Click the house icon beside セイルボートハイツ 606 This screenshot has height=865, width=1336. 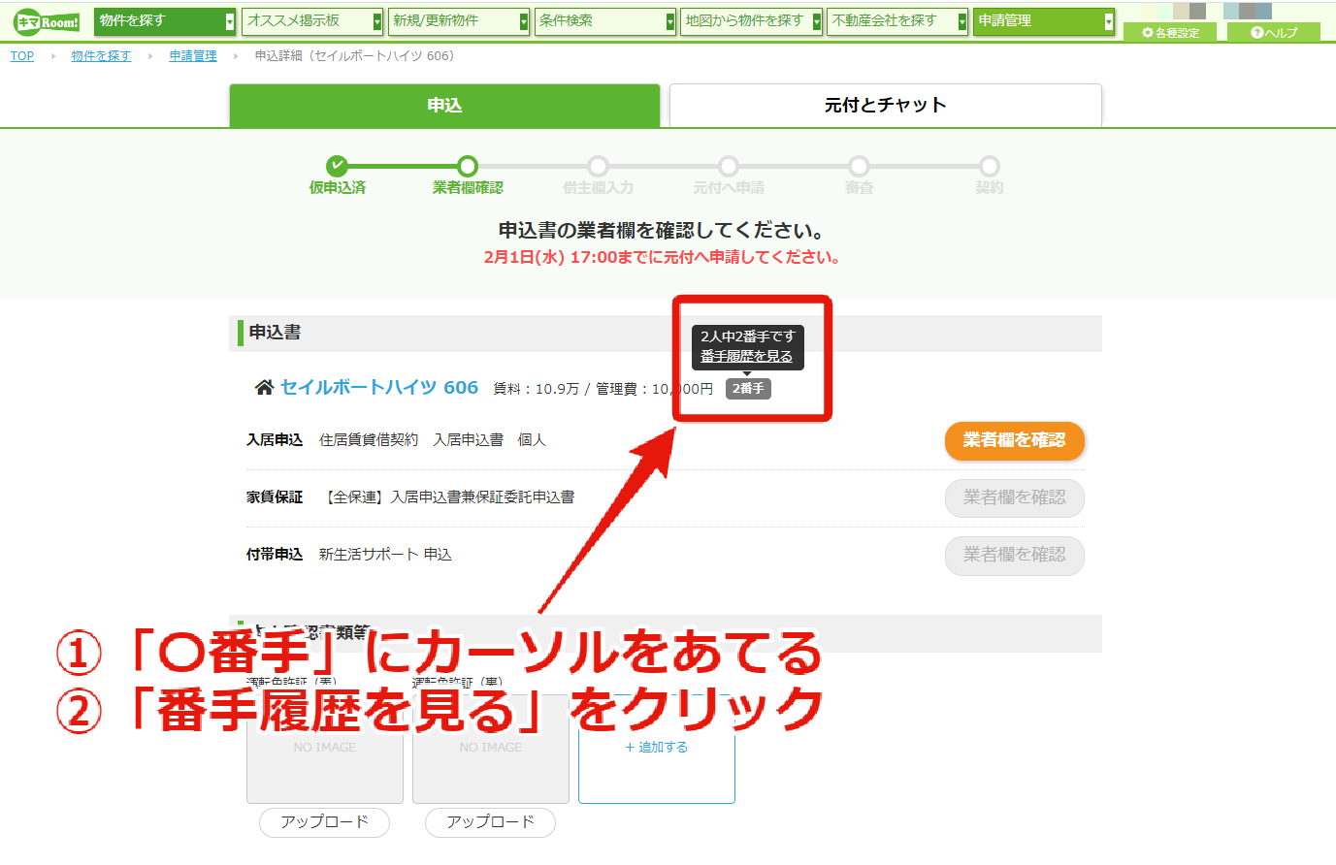pyautogui.click(x=264, y=388)
